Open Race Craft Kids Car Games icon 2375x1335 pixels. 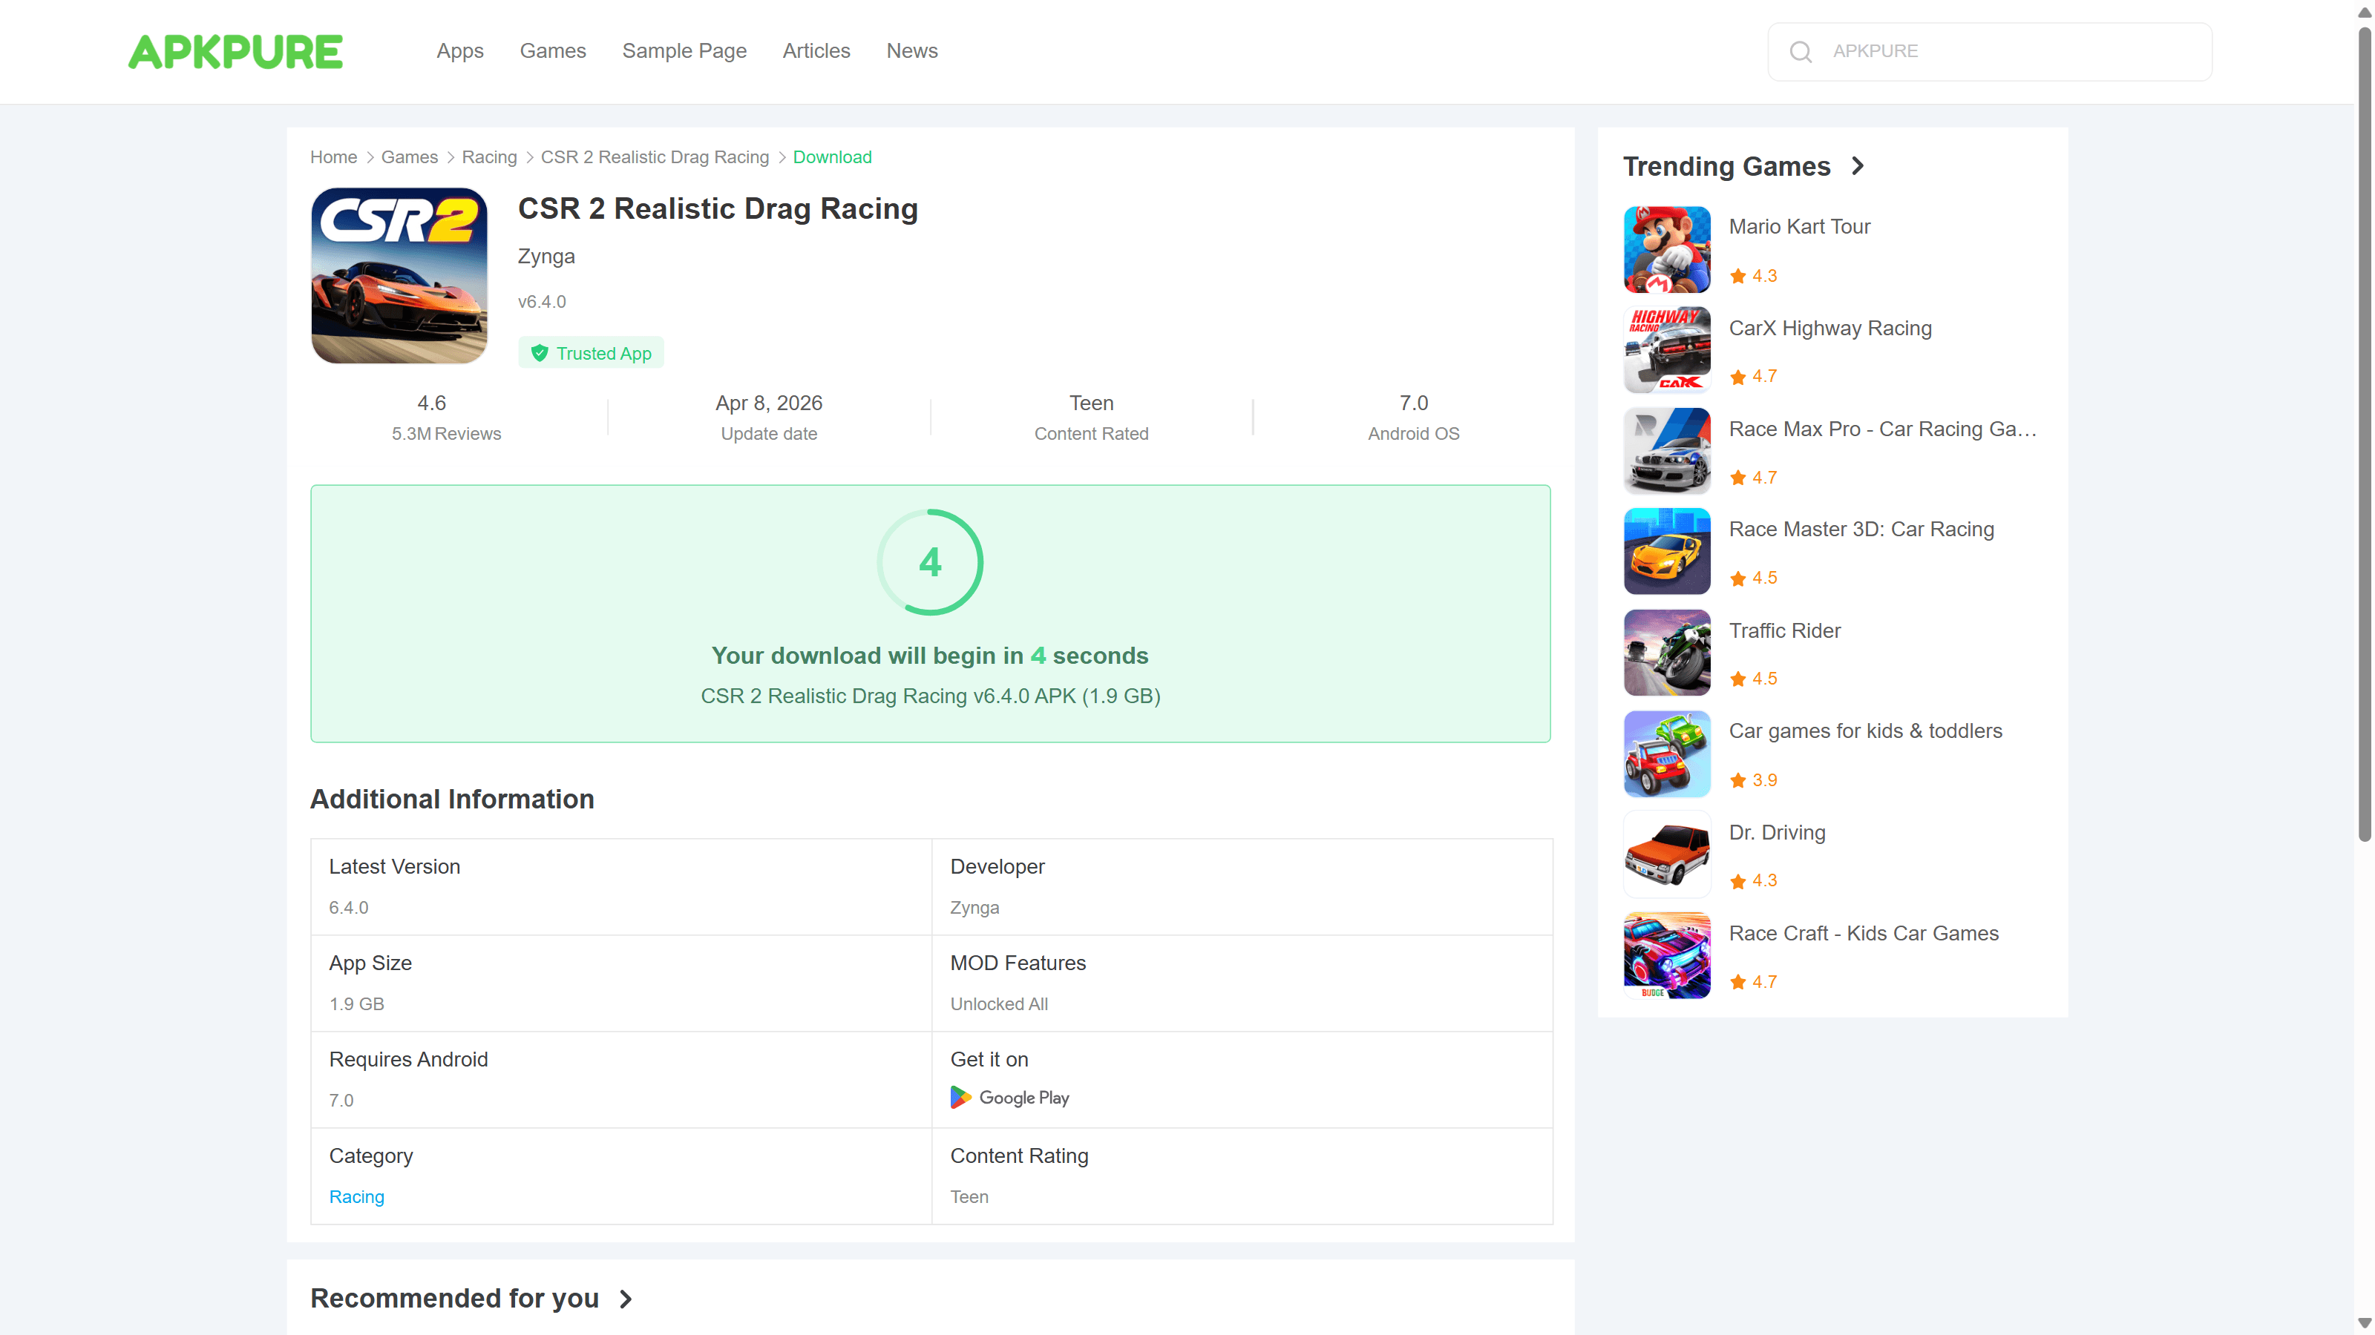tap(1666, 955)
